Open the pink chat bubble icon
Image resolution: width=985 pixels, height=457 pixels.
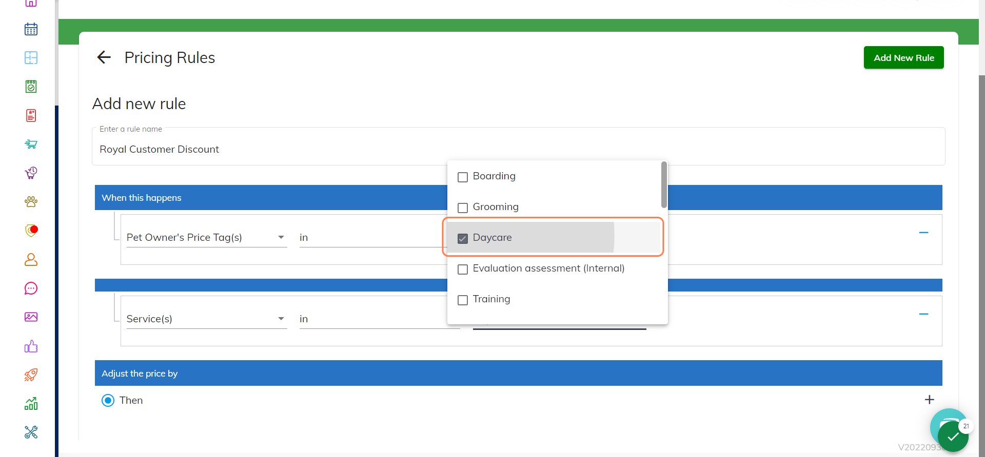pyautogui.click(x=31, y=288)
